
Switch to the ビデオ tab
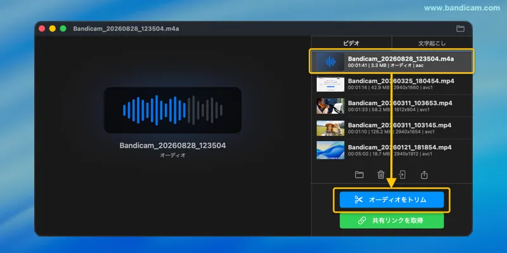(351, 43)
